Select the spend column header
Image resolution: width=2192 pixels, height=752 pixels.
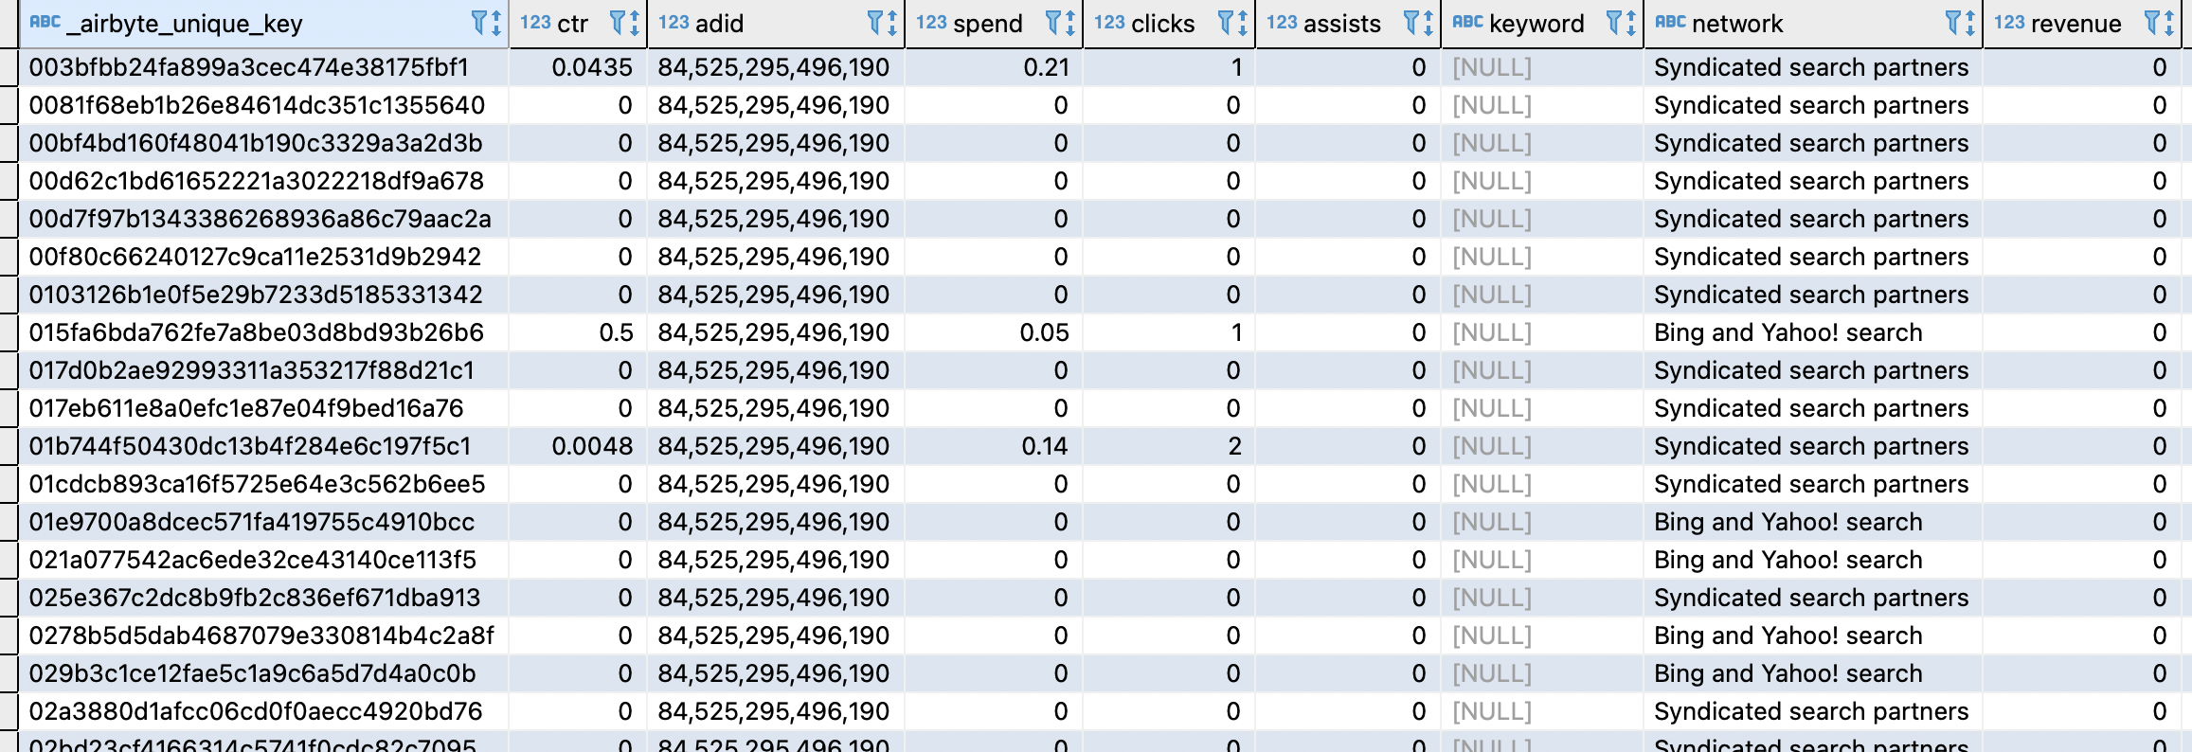point(994,24)
